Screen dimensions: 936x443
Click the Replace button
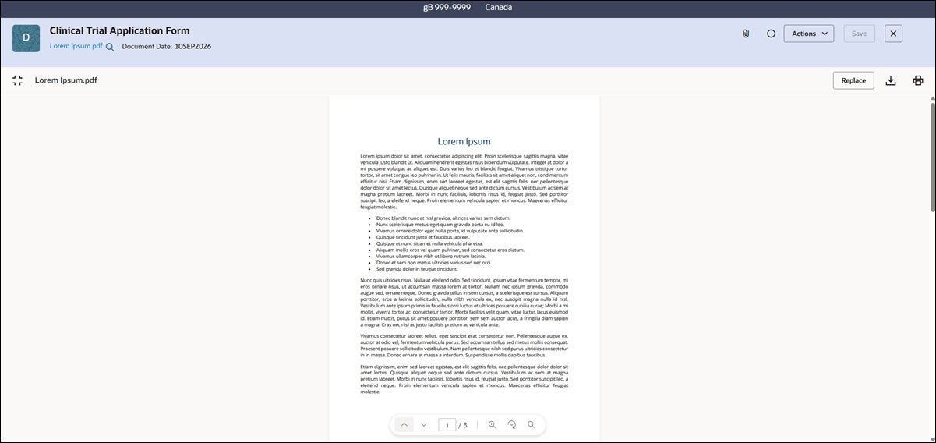pos(853,80)
